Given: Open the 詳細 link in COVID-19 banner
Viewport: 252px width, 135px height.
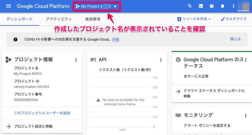Looking at the screenshot, I should tap(116, 40).
